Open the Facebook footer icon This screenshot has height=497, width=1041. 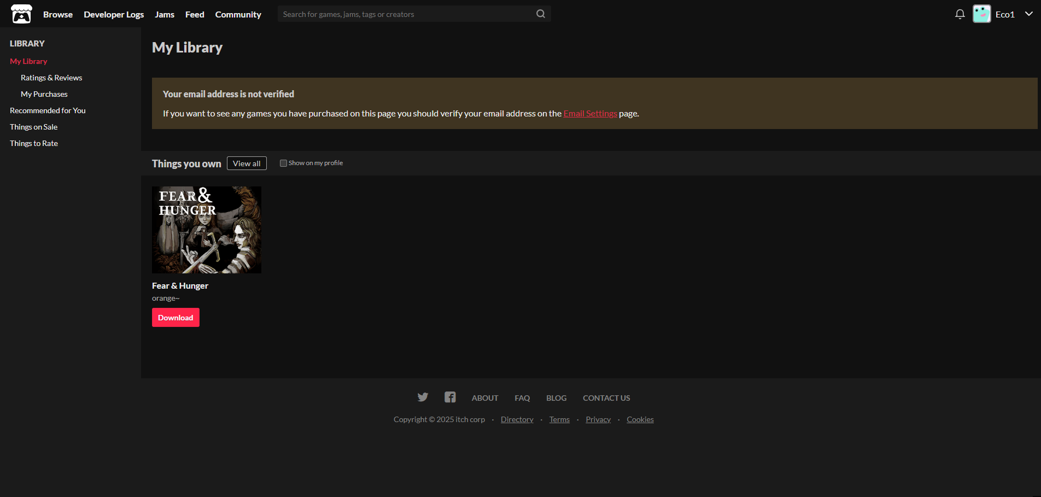[x=450, y=397]
